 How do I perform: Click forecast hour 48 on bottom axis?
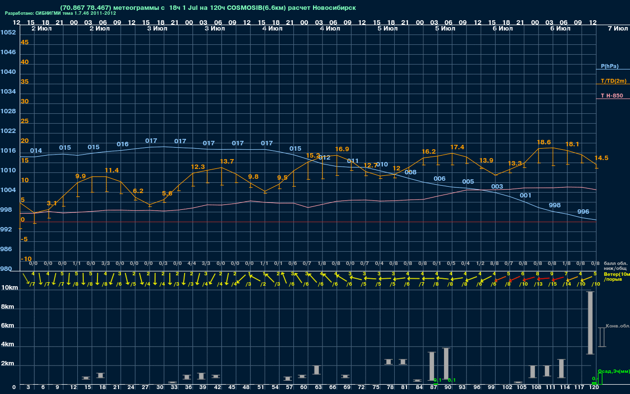tap(247, 388)
